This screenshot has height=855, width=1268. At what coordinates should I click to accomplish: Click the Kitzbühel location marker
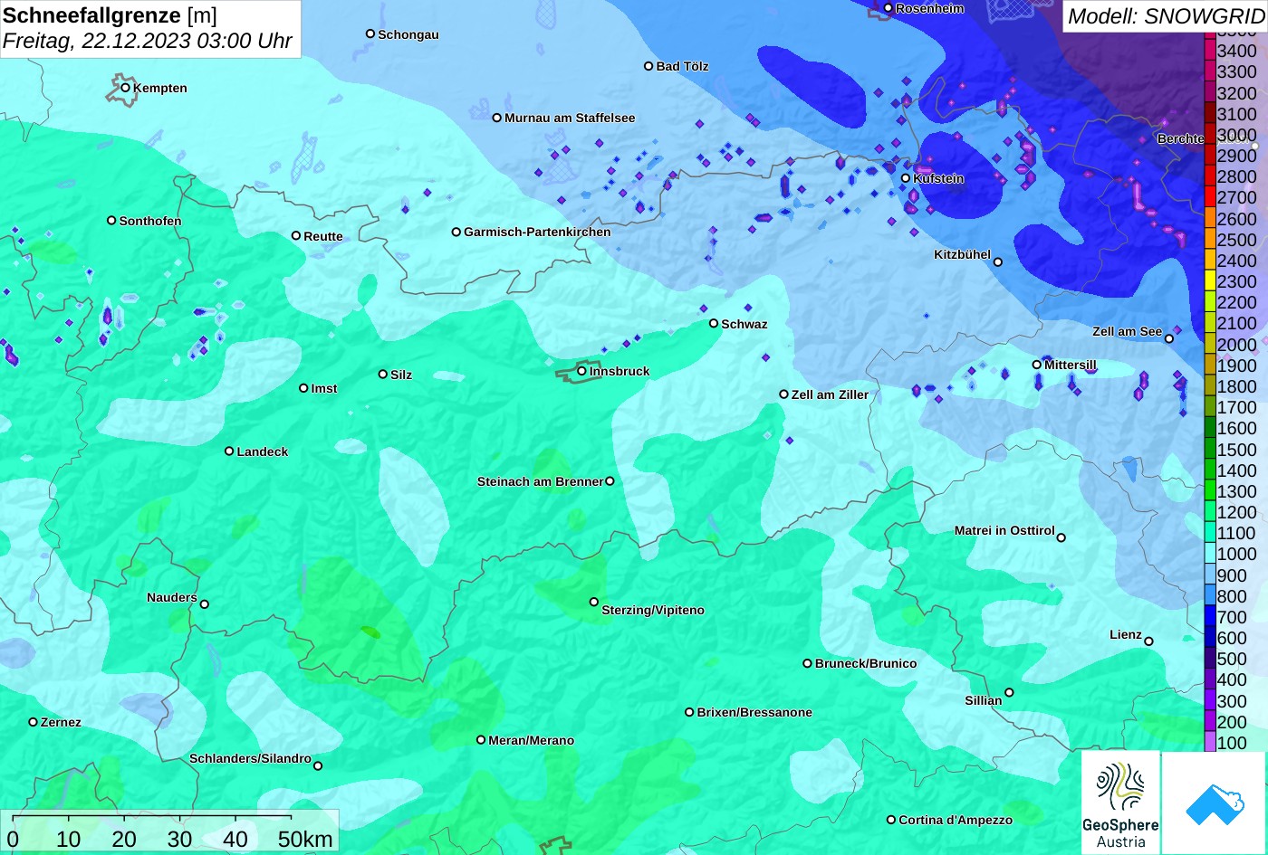coord(998,262)
